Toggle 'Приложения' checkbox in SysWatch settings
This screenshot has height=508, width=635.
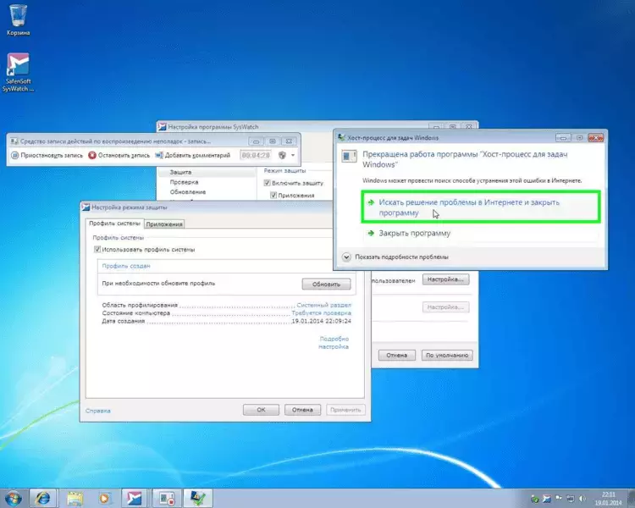pyautogui.click(x=273, y=196)
